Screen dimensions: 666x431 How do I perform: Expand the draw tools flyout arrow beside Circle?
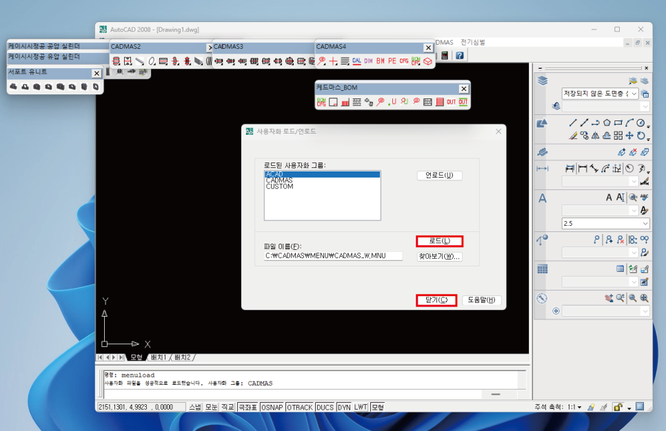tap(648, 126)
